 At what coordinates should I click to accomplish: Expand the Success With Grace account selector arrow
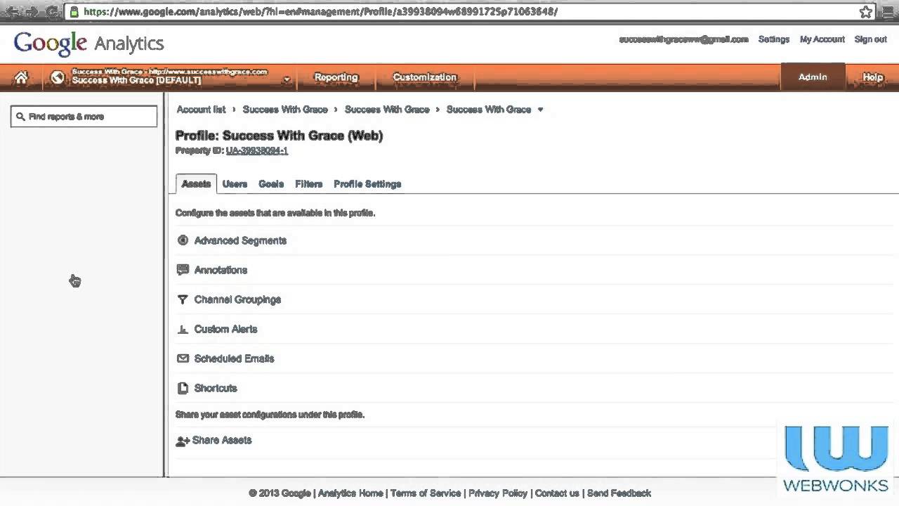click(287, 79)
